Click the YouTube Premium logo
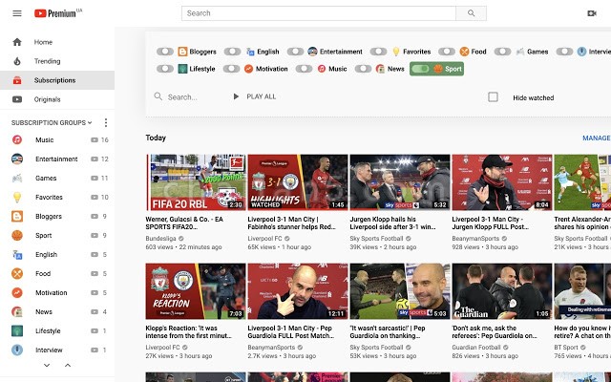 [x=58, y=13]
